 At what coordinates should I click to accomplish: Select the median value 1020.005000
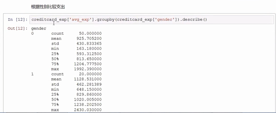click(x=88, y=100)
